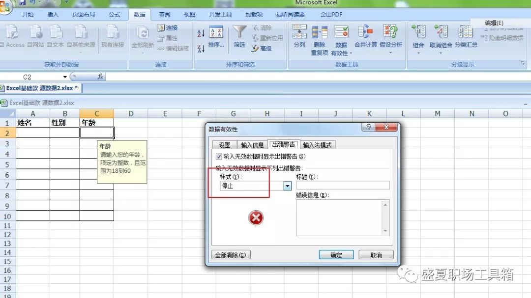The image size is (531, 298).
Task: Click the 确定 button
Action: pyautogui.click(x=337, y=254)
